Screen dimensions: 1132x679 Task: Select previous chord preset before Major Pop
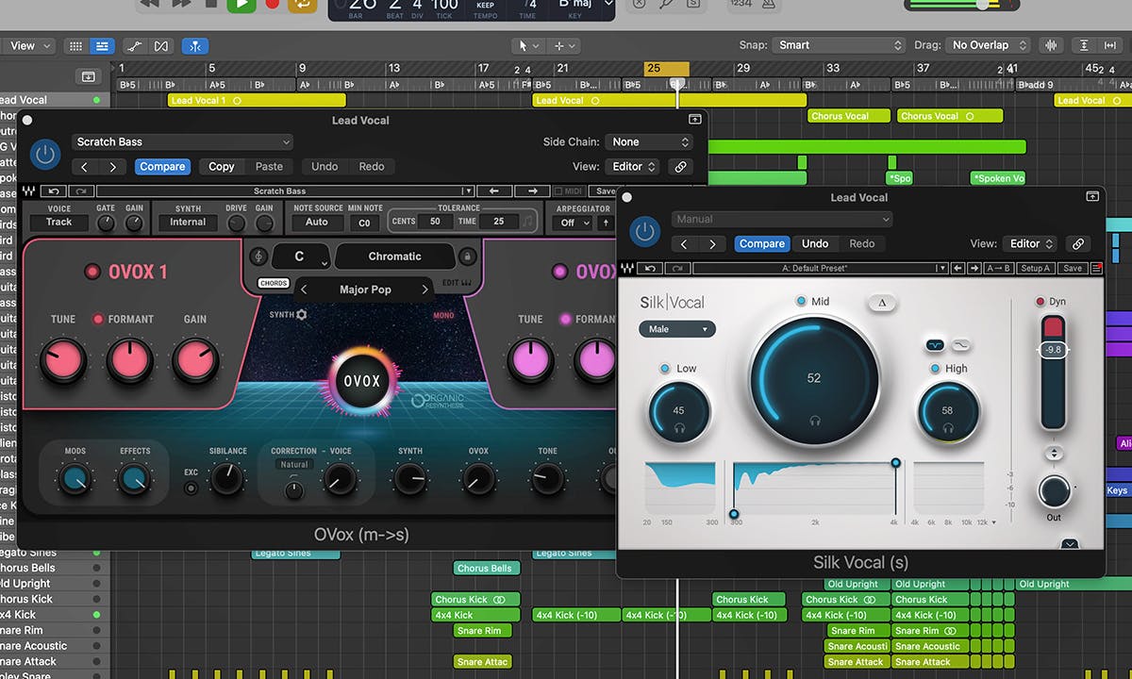[x=304, y=290]
